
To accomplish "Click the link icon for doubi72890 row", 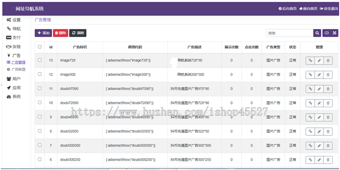I will point(310,103).
